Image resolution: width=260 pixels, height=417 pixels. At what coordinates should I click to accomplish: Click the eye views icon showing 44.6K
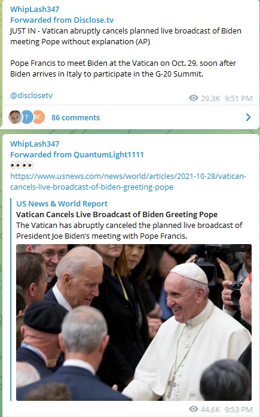194,409
